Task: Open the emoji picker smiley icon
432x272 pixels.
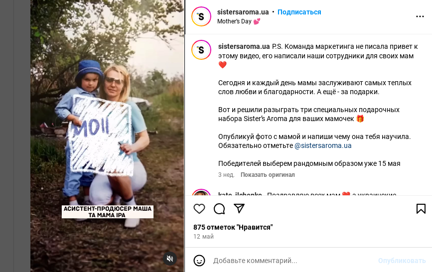Action: pyautogui.click(x=199, y=261)
